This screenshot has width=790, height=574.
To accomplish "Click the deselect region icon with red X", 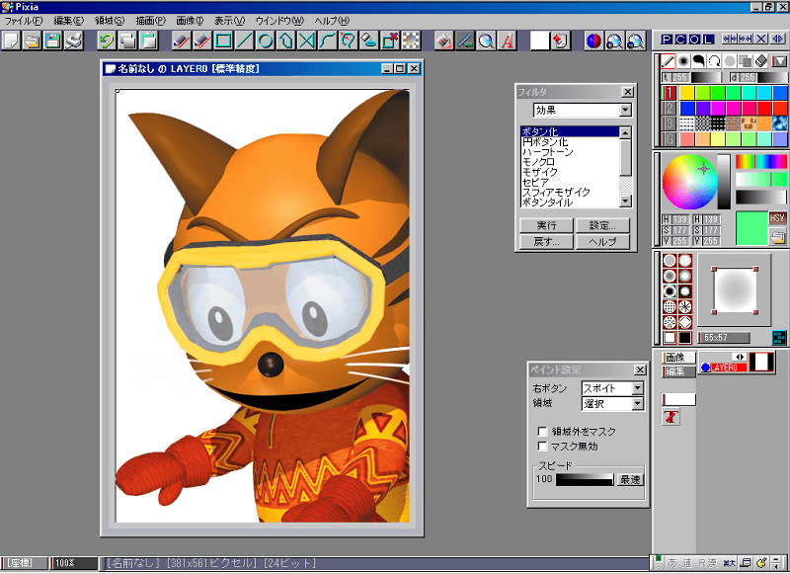I will point(390,41).
